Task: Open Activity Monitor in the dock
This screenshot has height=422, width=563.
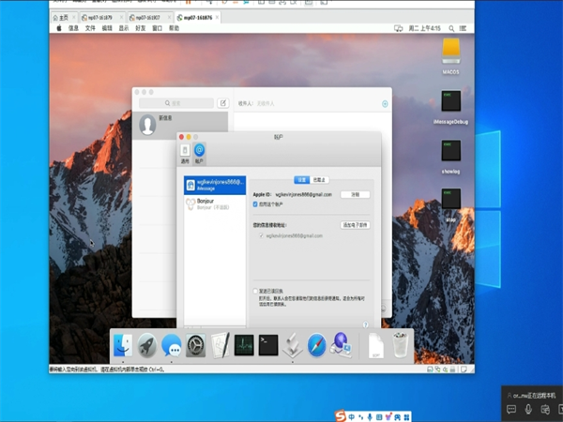Action: point(244,346)
